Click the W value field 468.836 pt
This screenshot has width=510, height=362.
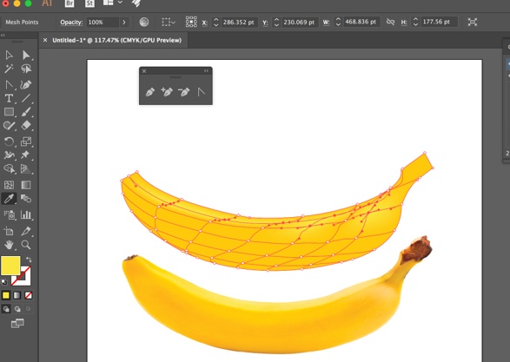click(361, 22)
